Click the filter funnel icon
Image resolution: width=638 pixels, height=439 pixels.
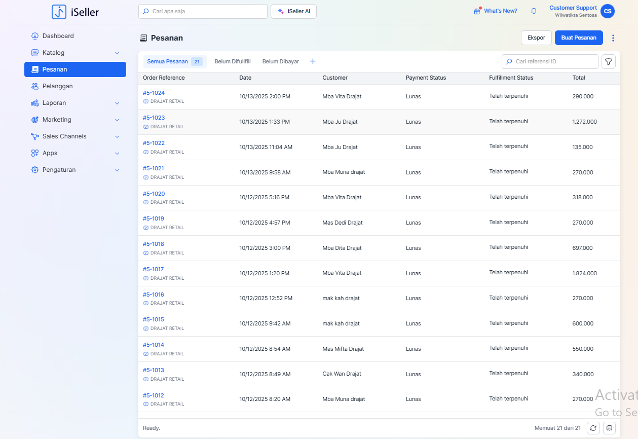coord(609,62)
